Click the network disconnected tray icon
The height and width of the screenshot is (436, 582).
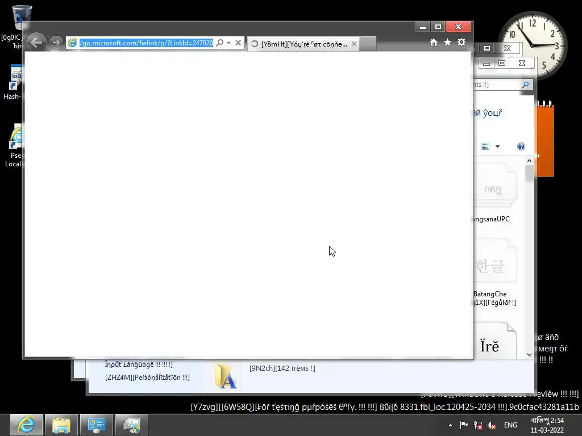coord(478,425)
